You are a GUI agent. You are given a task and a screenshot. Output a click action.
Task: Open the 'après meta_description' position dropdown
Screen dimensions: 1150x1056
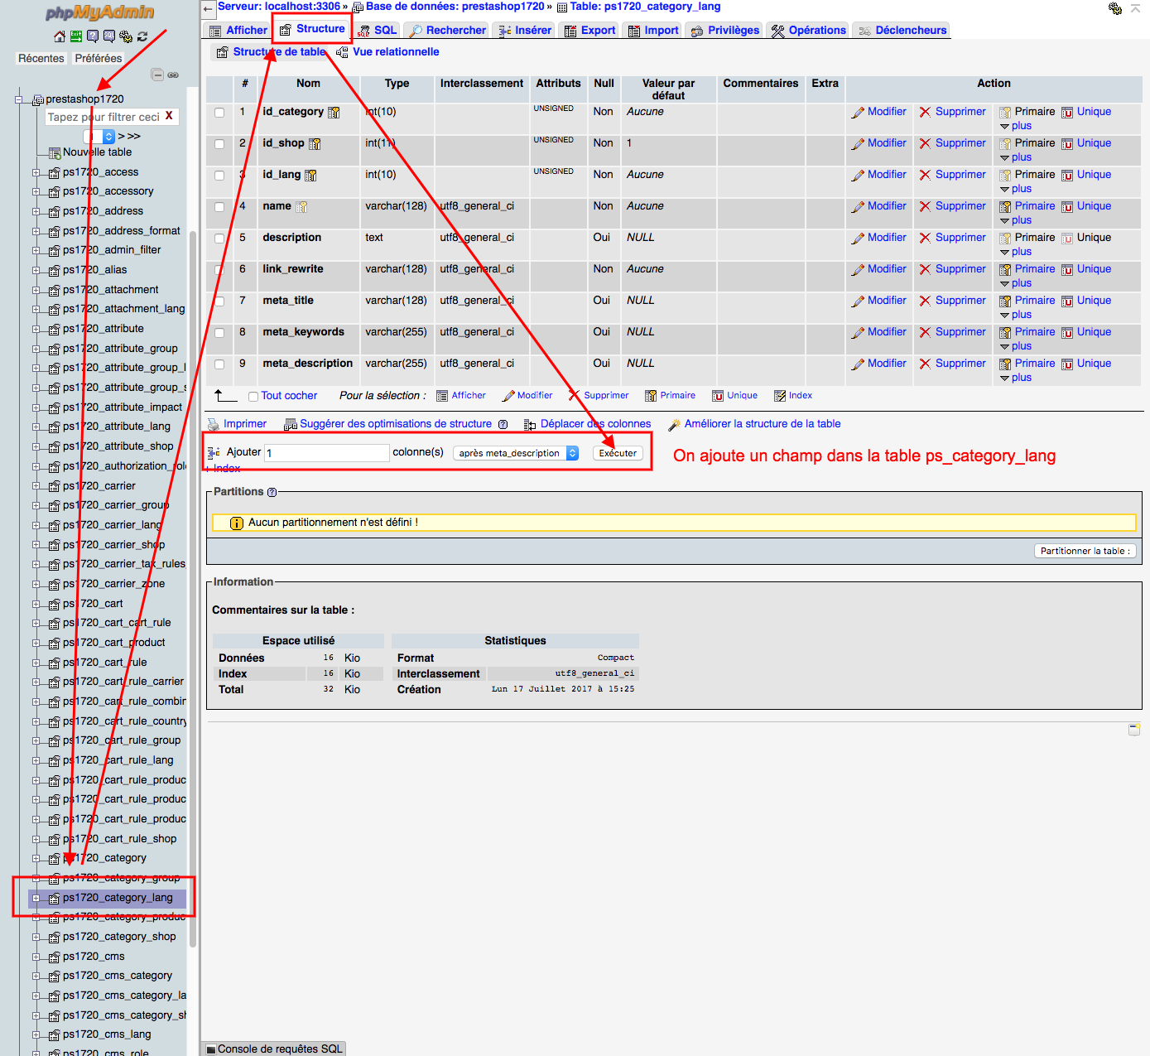[515, 453]
